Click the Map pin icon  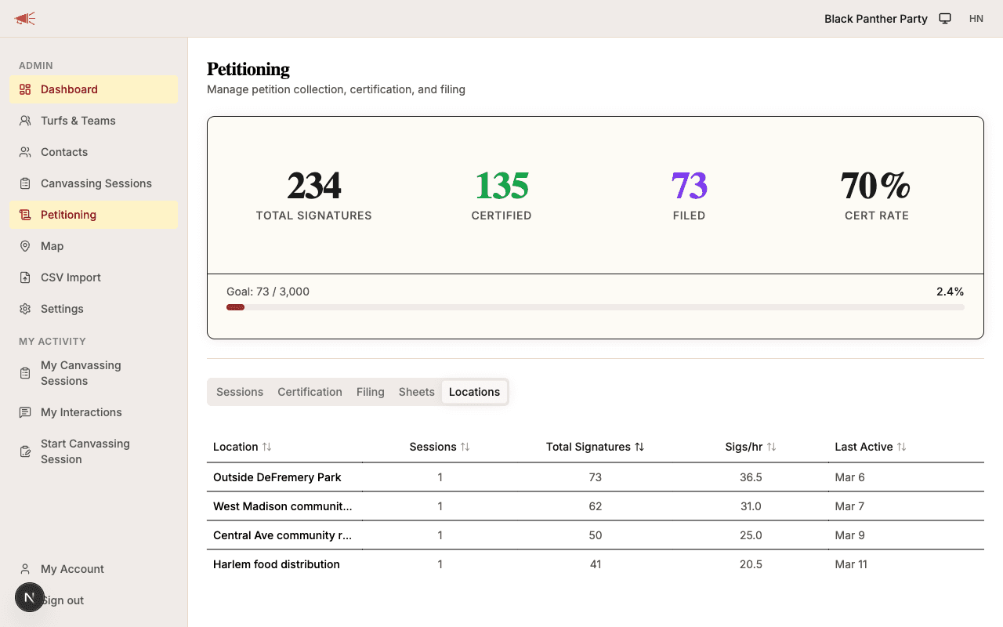(25, 246)
